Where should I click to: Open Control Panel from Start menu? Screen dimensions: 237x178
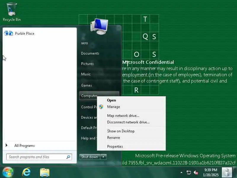pyautogui.click(x=89, y=107)
